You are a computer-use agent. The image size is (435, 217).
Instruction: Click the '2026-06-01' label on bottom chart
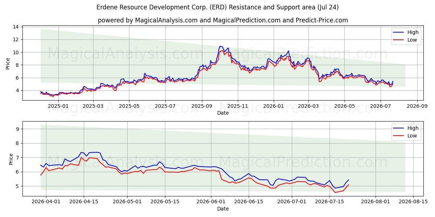pyautogui.click(x=211, y=202)
